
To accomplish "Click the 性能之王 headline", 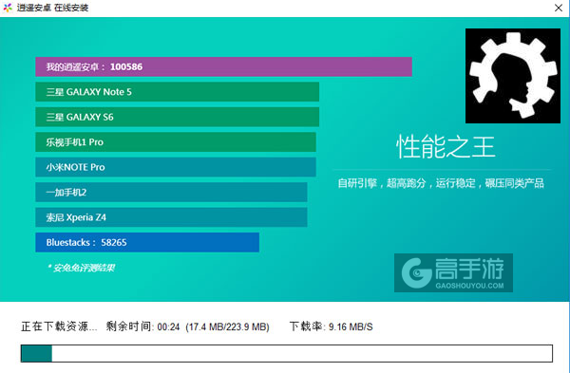I will pyautogui.click(x=446, y=147).
